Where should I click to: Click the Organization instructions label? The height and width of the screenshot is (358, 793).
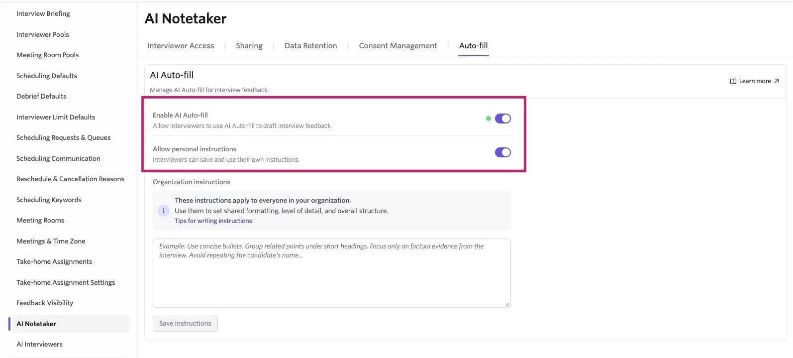coord(192,182)
